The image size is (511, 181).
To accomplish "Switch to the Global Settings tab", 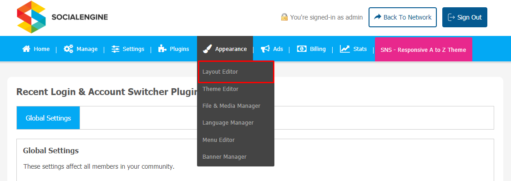I will 48,118.
